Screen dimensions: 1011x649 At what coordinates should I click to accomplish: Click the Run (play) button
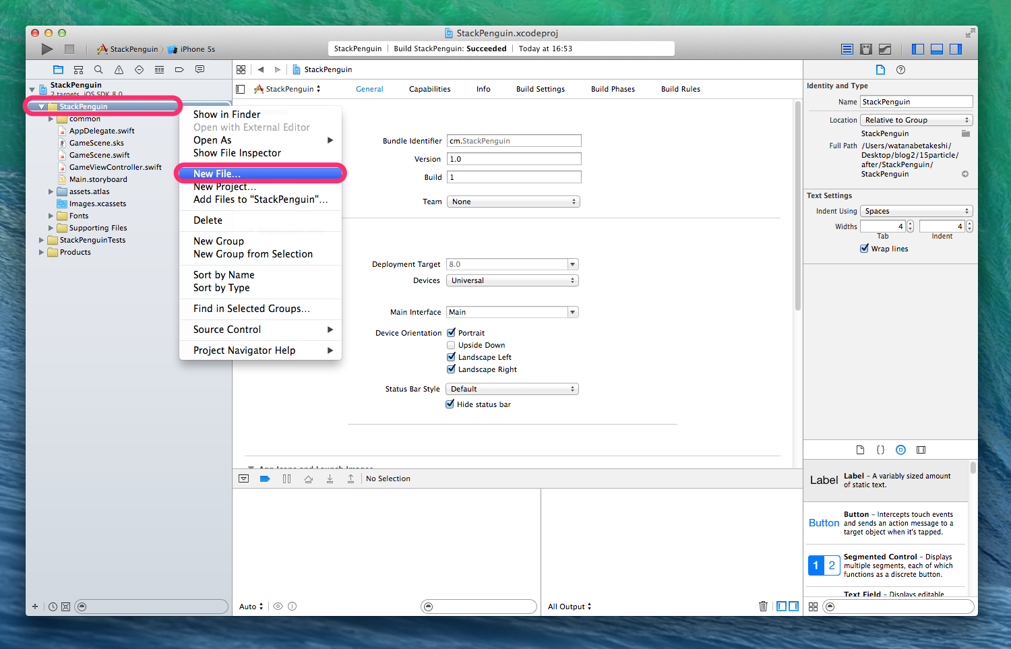[47, 49]
